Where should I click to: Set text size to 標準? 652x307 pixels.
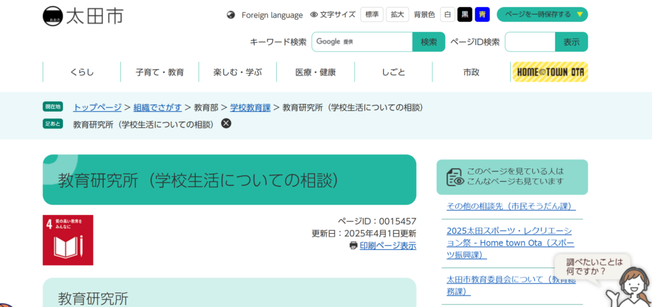[x=372, y=15]
